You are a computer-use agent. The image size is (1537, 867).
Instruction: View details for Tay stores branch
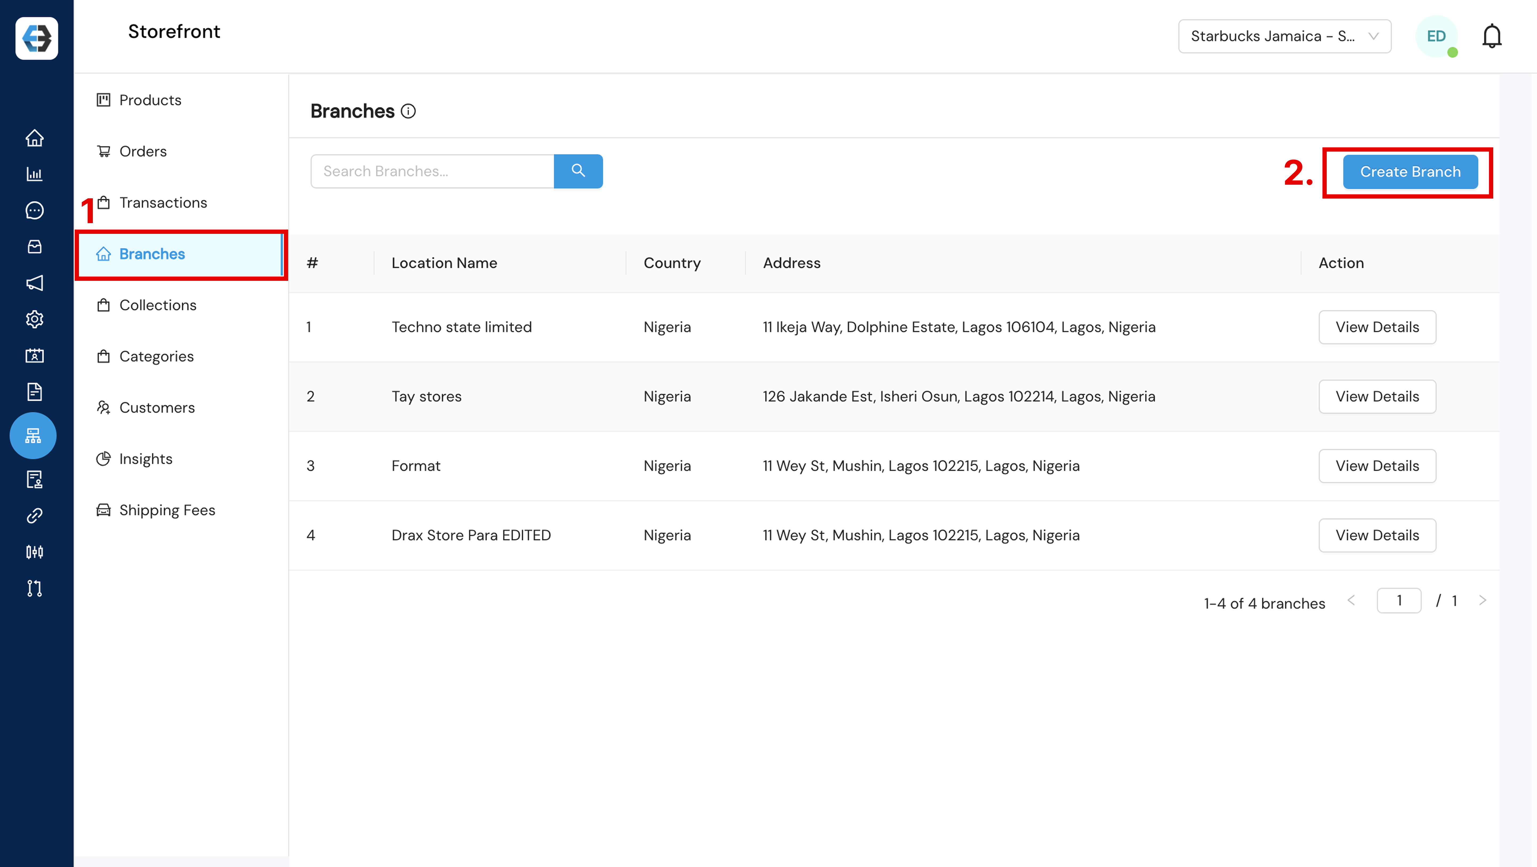coord(1377,396)
